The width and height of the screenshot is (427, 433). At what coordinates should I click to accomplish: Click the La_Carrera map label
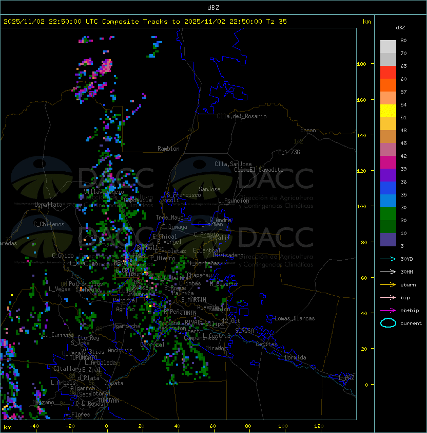58,335
